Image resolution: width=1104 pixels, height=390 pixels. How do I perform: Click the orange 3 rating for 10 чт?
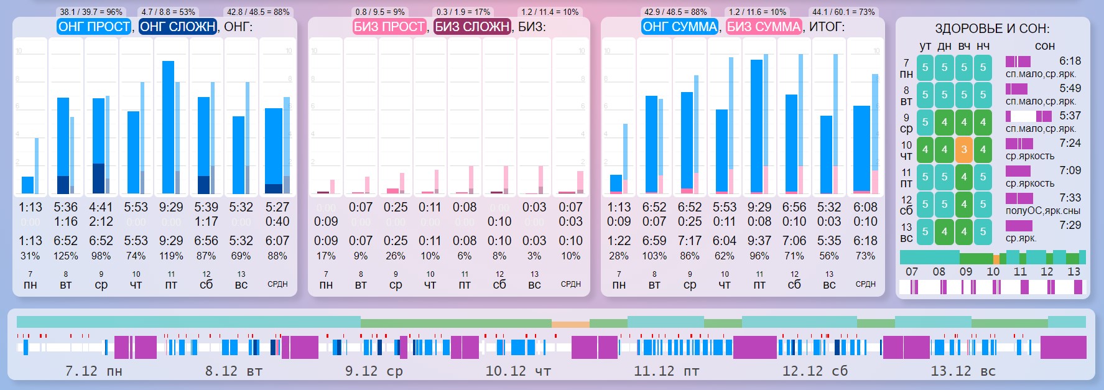963,149
